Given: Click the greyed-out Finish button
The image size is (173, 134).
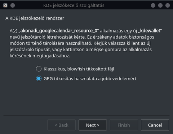Looking at the screenshot, I should click(124, 125).
